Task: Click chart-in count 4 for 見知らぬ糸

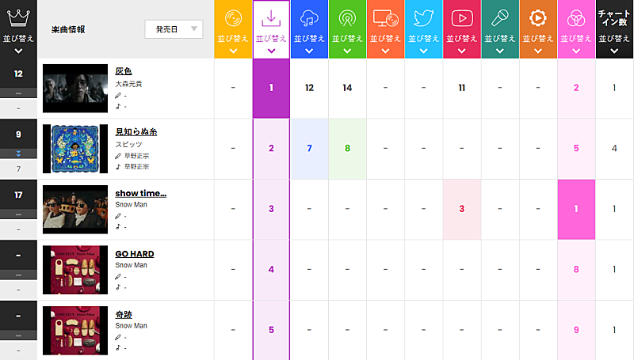Action: [614, 149]
